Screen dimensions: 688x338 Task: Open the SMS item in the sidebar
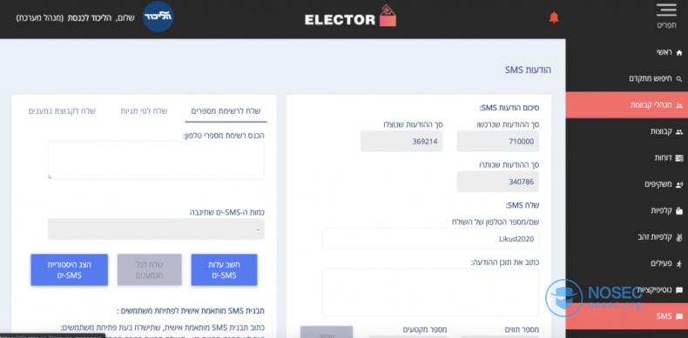click(626, 316)
